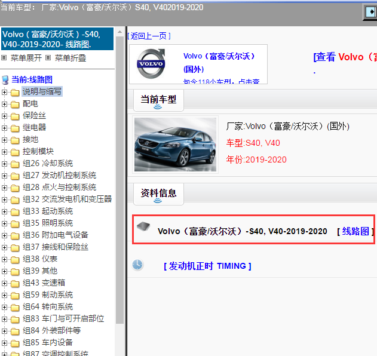This screenshot has height=356, width=377.
Task: Select the 接地 tree label
Action: [x=30, y=139]
